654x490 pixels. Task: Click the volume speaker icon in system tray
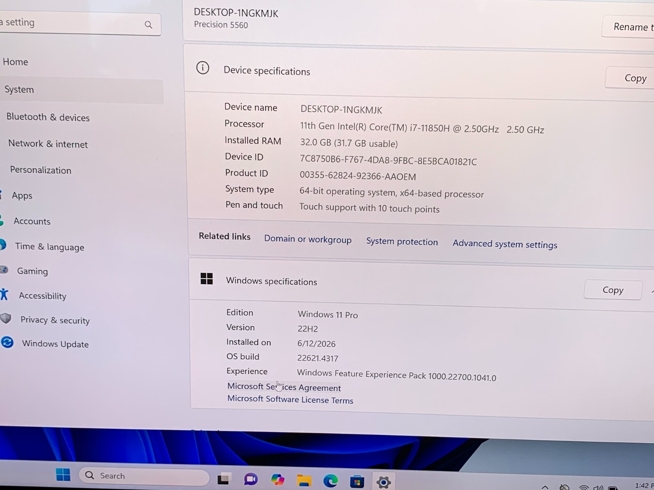(x=598, y=487)
